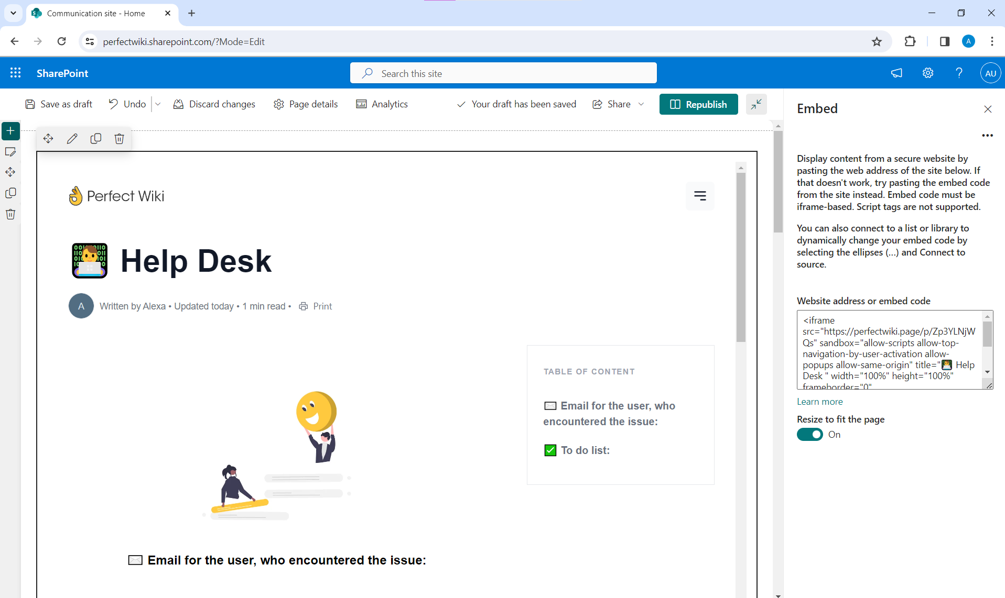The height and width of the screenshot is (598, 1005).
Task: Close the Embed pane
Action: click(988, 109)
